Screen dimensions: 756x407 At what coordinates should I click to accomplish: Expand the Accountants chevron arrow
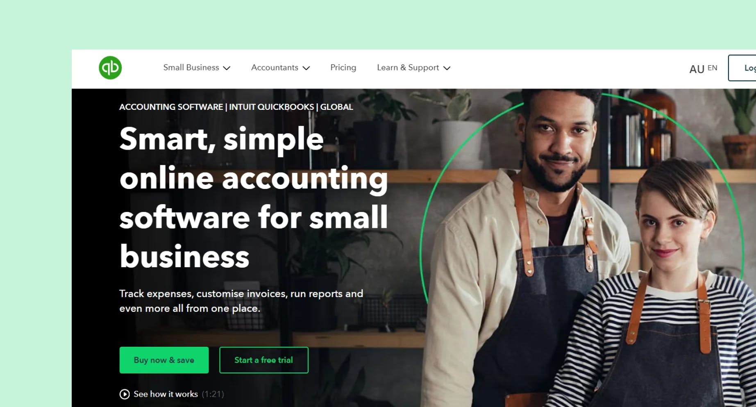coord(306,68)
